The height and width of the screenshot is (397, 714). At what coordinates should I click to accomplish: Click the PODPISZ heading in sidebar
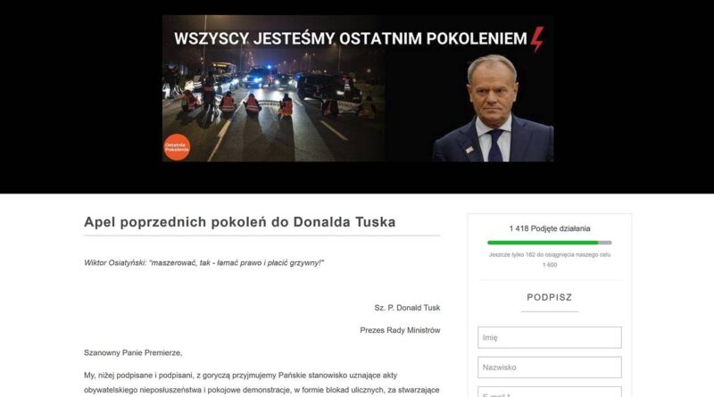click(x=549, y=297)
